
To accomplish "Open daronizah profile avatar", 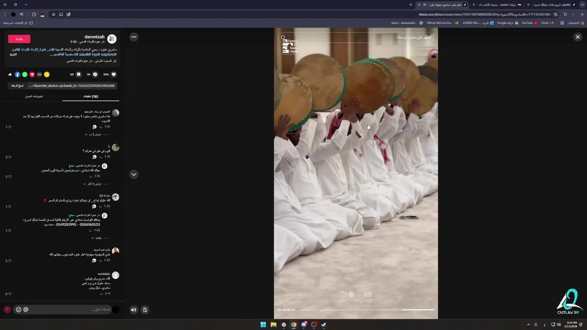I will pos(112,39).
